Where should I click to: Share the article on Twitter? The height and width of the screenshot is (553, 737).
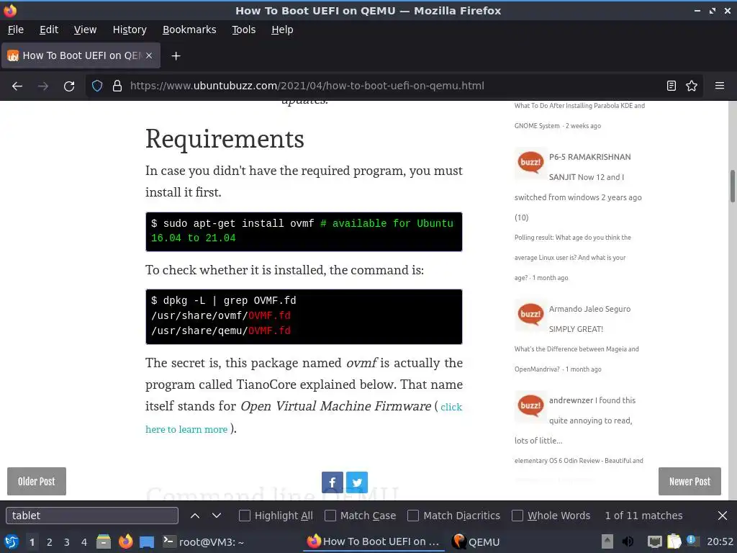(357, 482)
